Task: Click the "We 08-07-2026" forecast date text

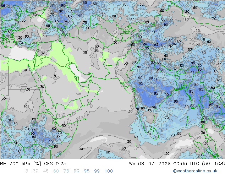Action: (150, 164)
